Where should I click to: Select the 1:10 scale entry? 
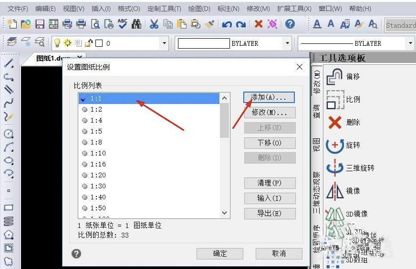click(x=149, y=153)
